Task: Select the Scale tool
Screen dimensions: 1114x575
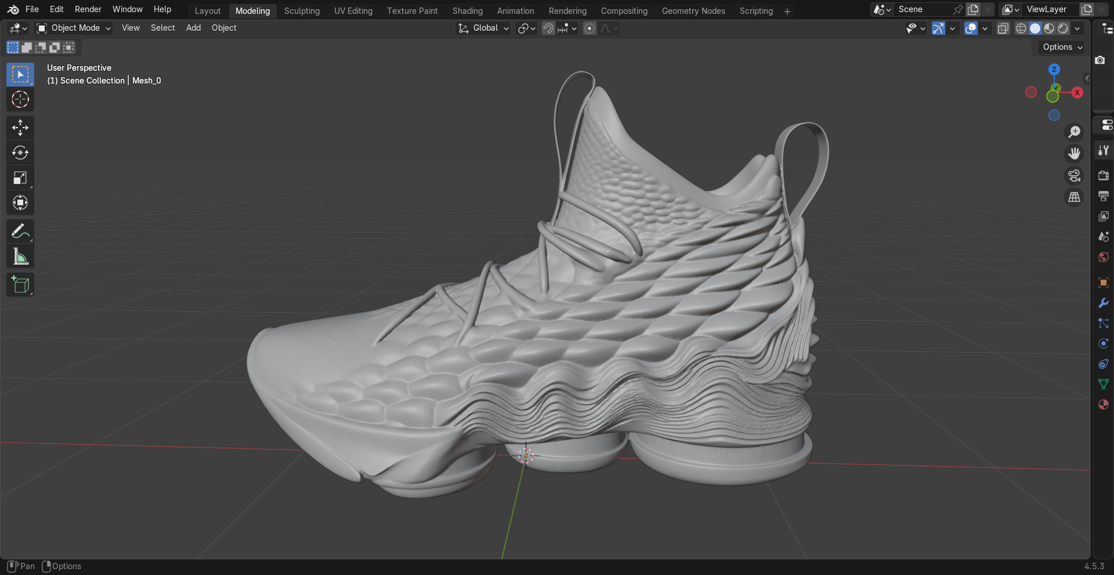Action: (20, 178)
